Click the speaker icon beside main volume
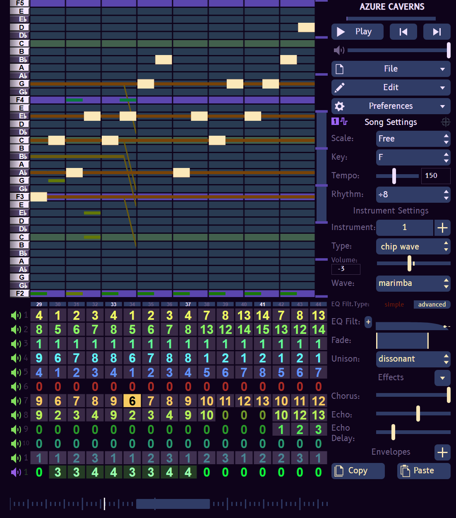 pos(339,50)
